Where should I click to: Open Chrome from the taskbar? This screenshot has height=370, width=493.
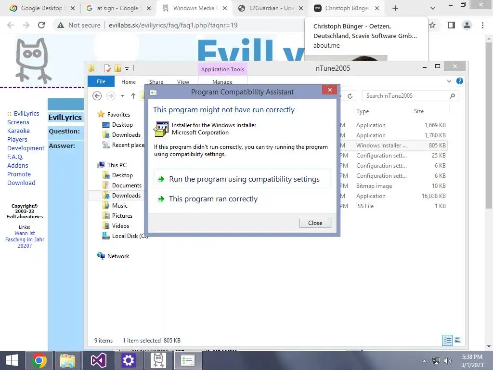point(39,360)
